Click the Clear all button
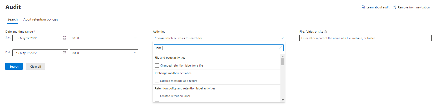Screen dimensions: 435x111 tap(36, 67)
